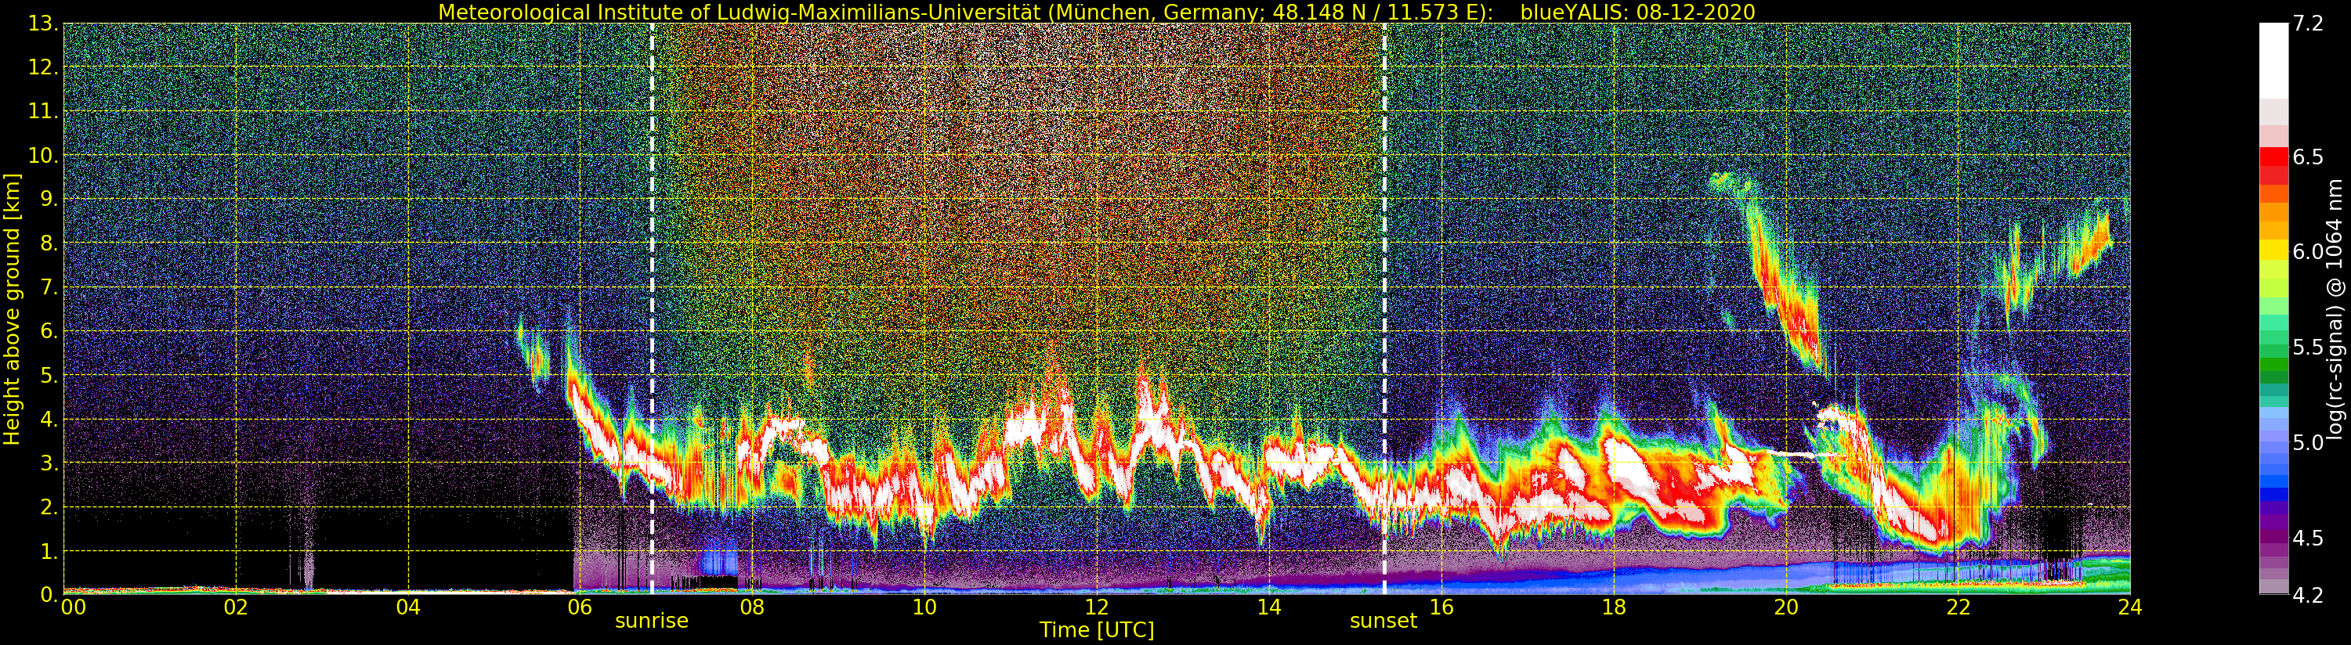Click the height axis tick label "6."
This screenshot has height=645, width=2351.
tap(49, 331)
